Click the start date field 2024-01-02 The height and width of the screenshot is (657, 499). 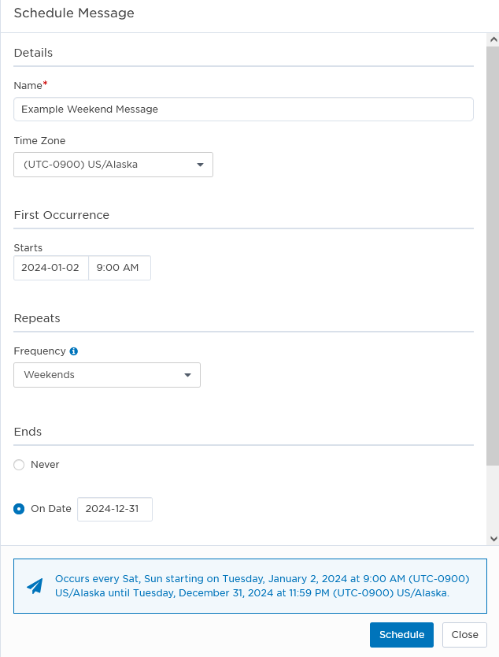point(50,268)
